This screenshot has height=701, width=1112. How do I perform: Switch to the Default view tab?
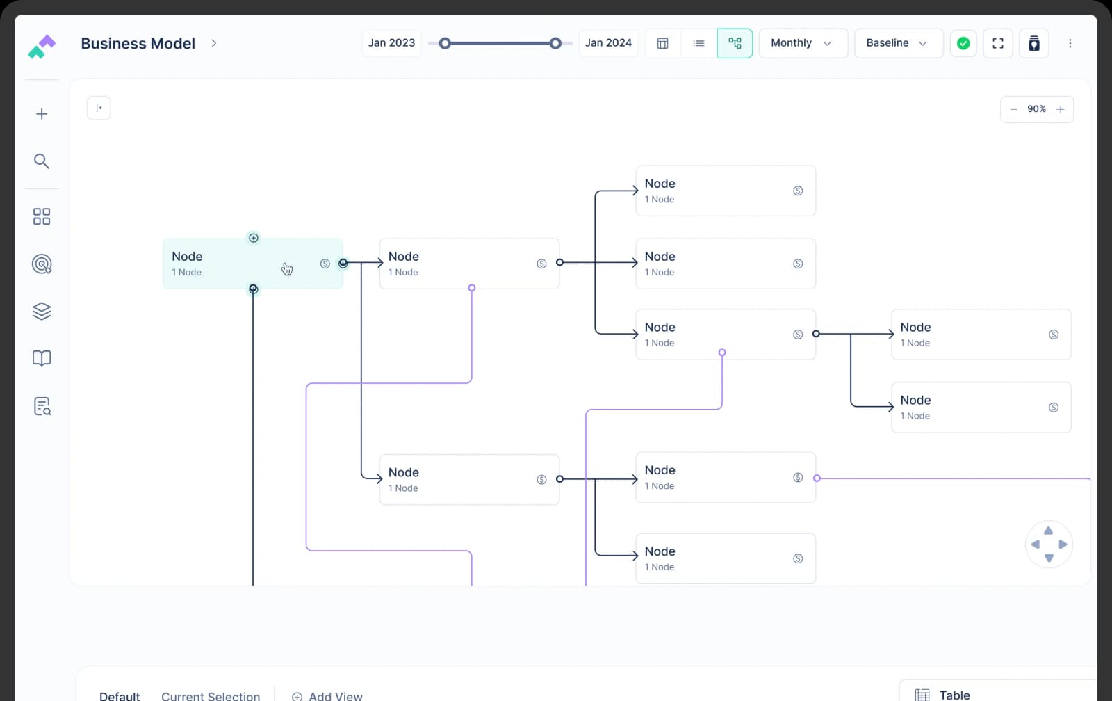pyautogui.click(x=120, y=695)
